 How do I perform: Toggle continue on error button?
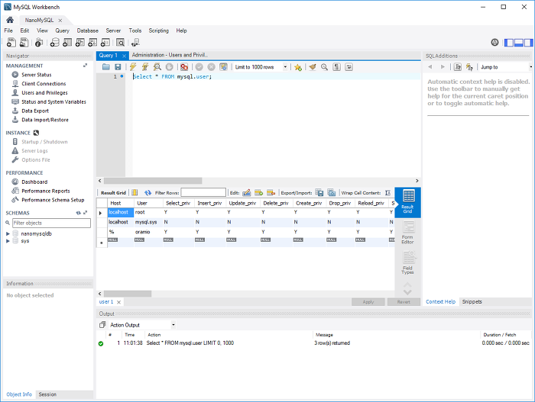click(x=184, y=67)
